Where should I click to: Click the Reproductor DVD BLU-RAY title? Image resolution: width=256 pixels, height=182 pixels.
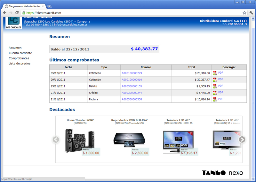point(129,120)
